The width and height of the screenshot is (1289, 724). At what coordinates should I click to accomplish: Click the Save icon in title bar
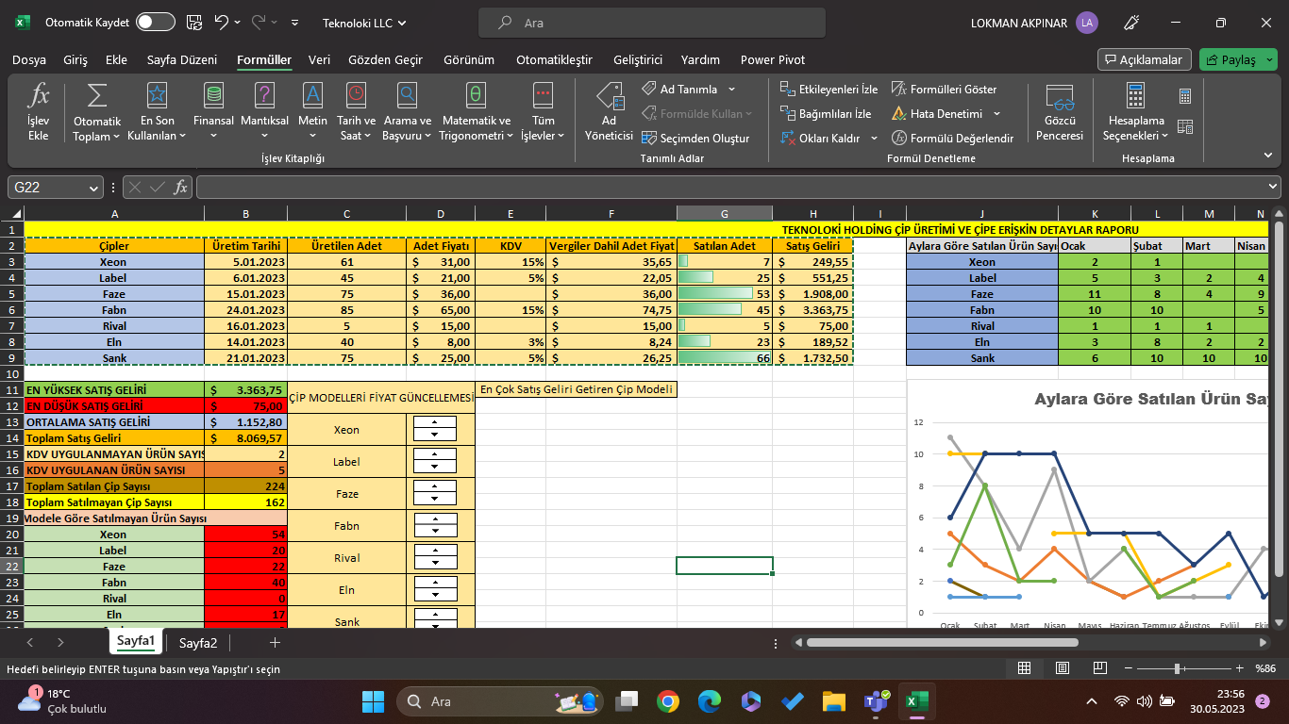point(194,23)
